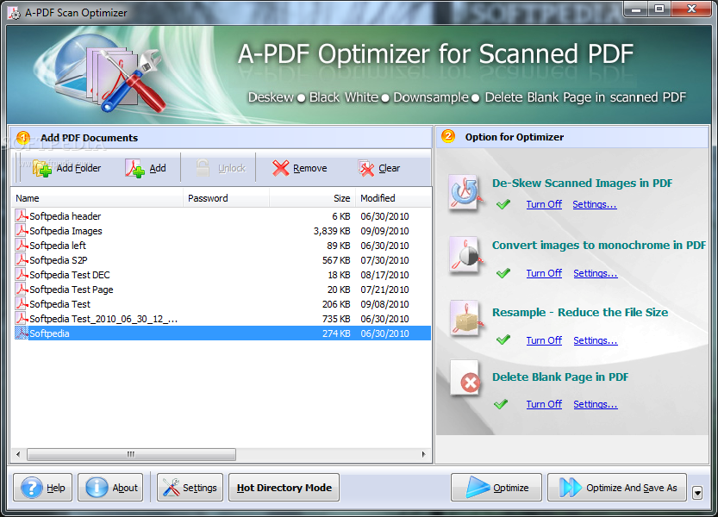Viewport: 718px width, 517px height.
Task: Click the green checkmark under Resample
Action: coord(503,339)
